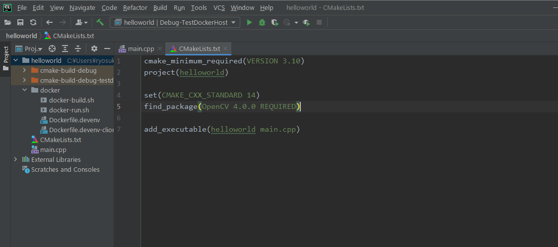Image resolution: width=558 pixels, height=247 pixels.
Task: Click CMakeLists.txt in the breadcrumb bar
Action: tap(70, 36)
